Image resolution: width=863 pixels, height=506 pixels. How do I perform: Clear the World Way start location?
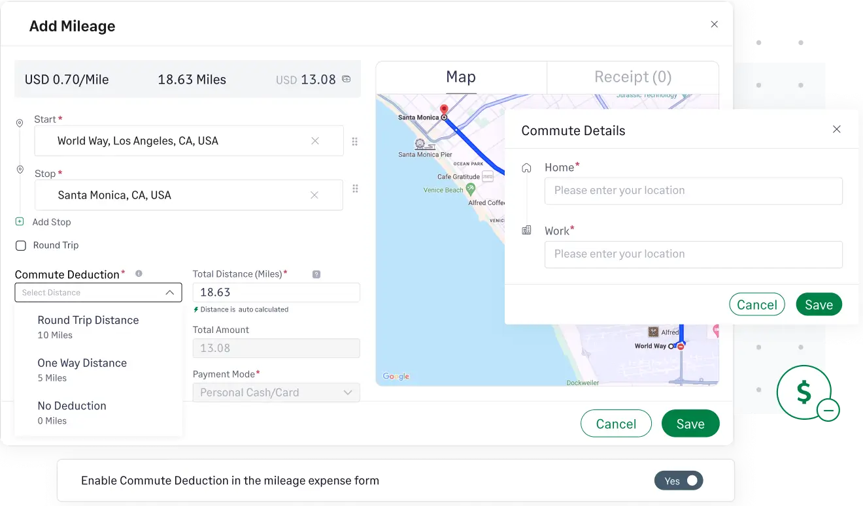(x=315, y=141)
